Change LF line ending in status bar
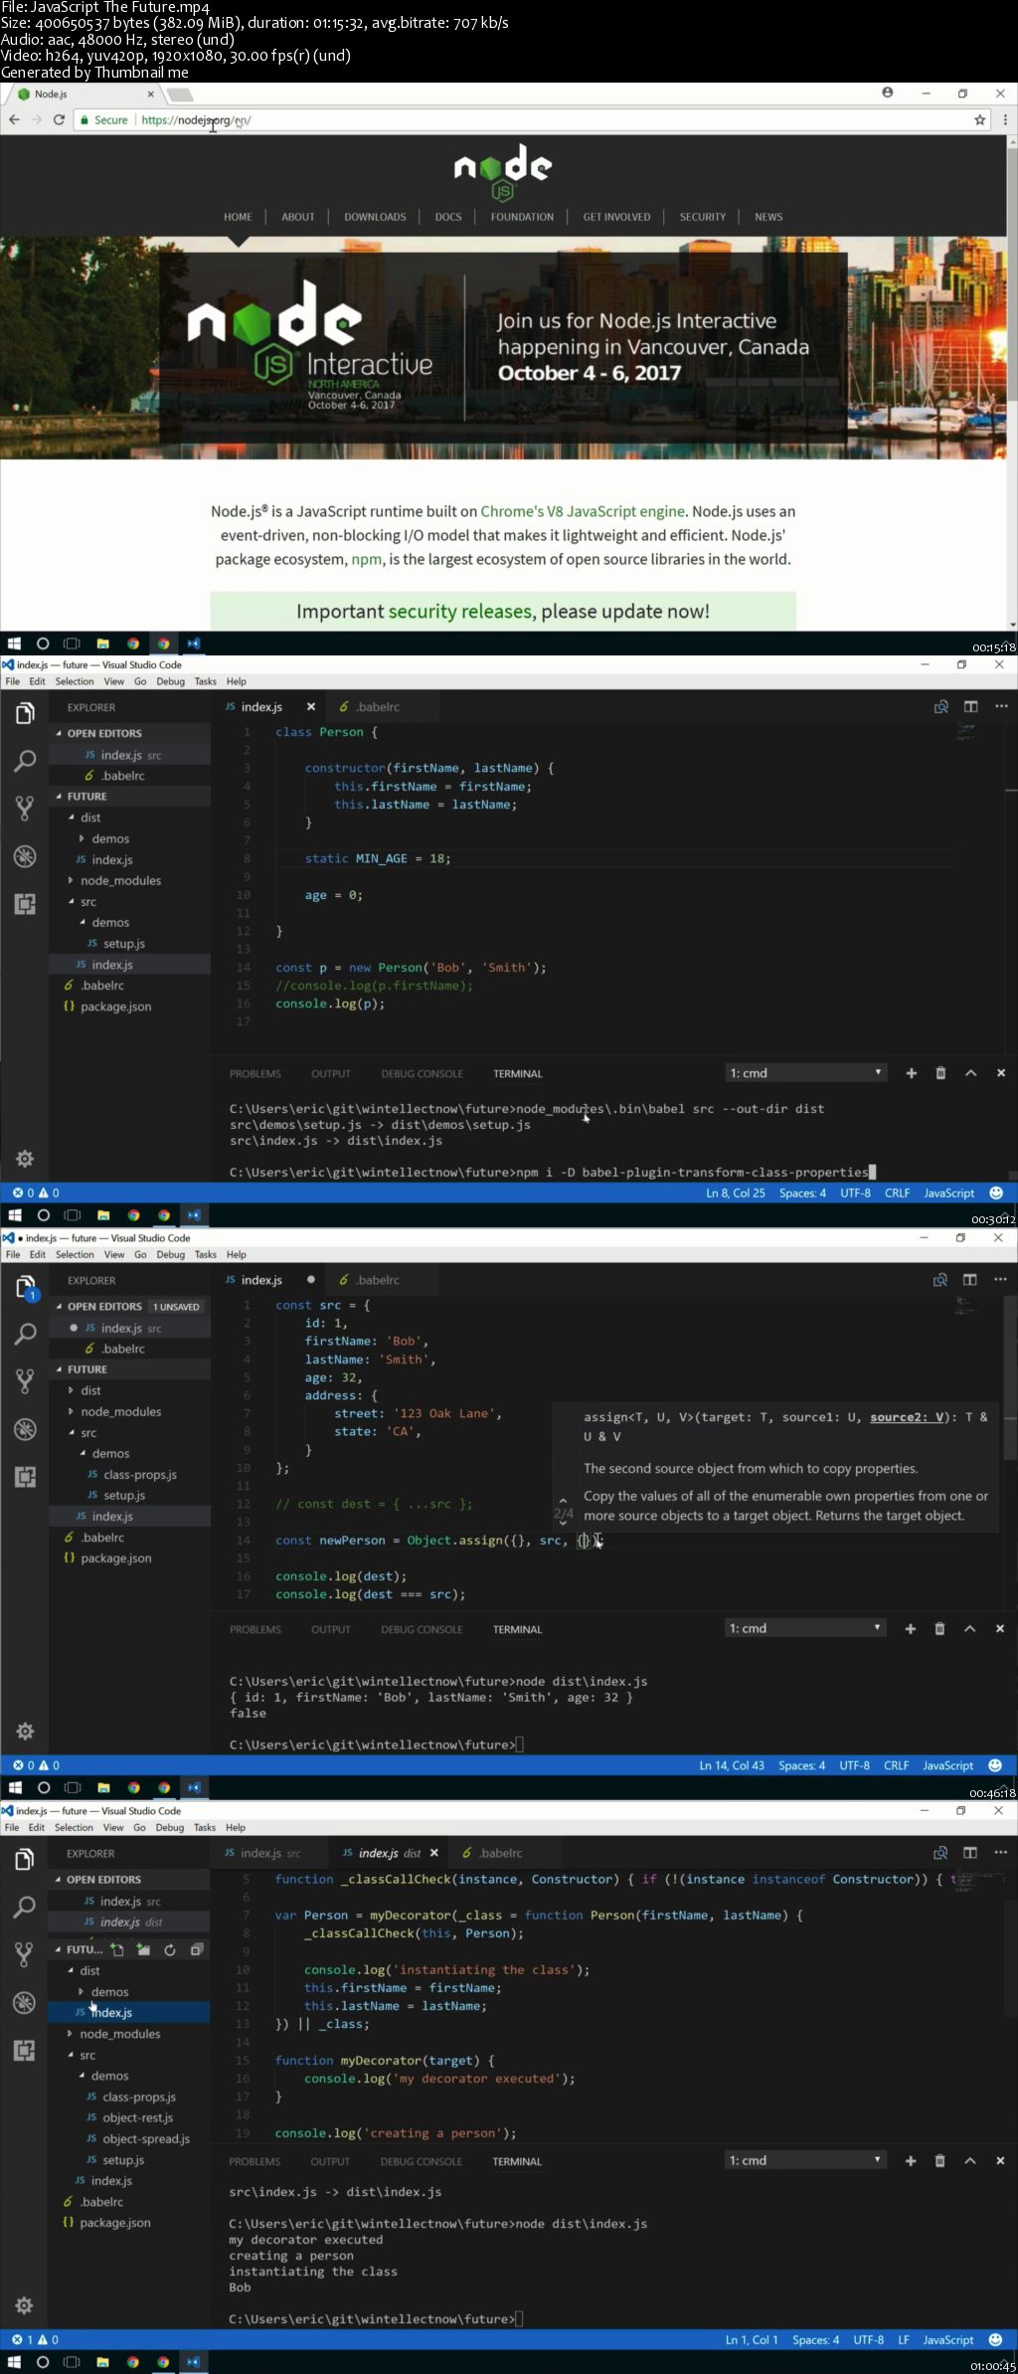This screenshot has width=1018, height=2374. tap(904, 2339)
